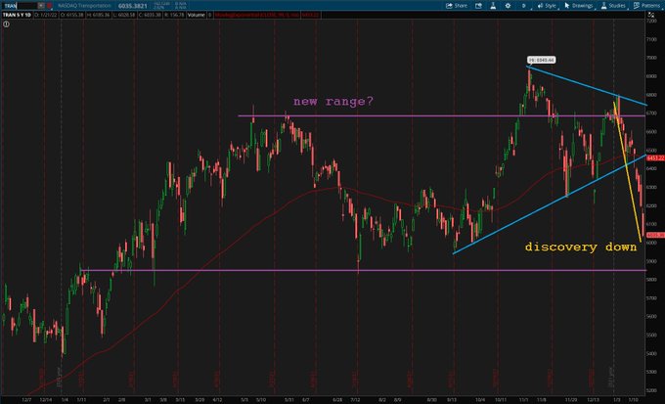
Task: Open the Studies menu
Action: click(x=613, y=6)
